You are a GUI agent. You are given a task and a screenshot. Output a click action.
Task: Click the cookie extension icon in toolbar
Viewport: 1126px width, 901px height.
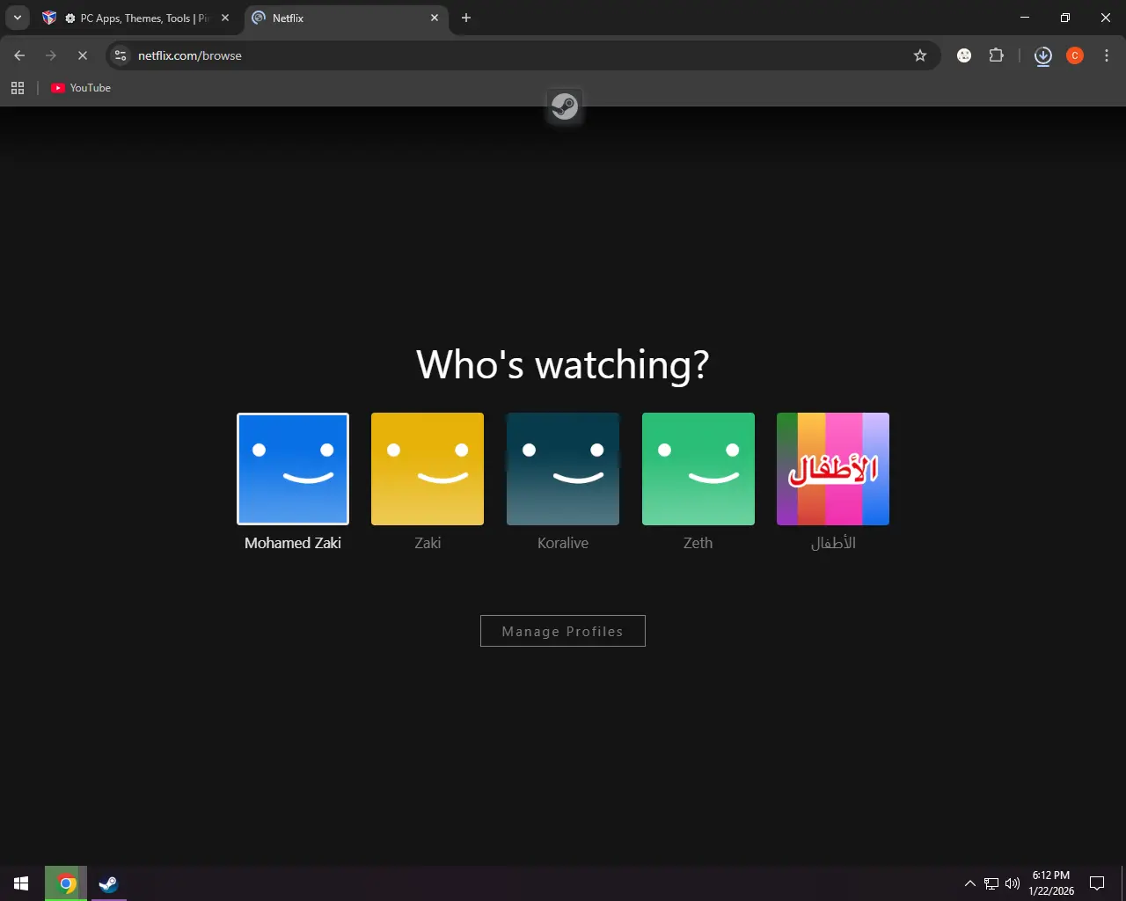(x=964, y=55)
